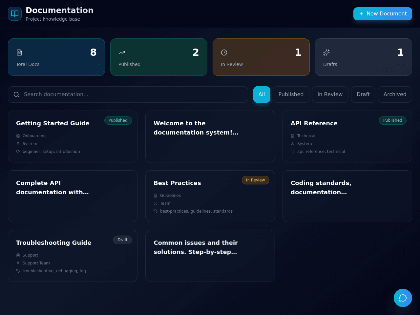Click the document icon in Total Docs card
Screen dimensions: 420x315
point(19,52)
